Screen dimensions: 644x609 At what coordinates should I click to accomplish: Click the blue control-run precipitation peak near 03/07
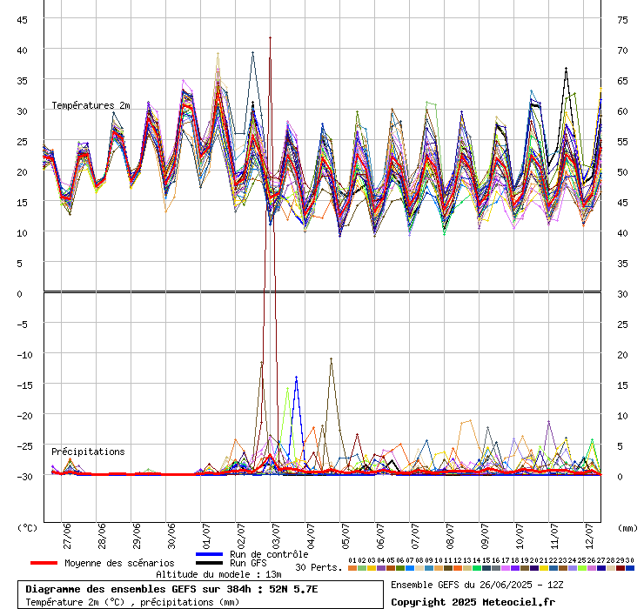coord(296,377)
